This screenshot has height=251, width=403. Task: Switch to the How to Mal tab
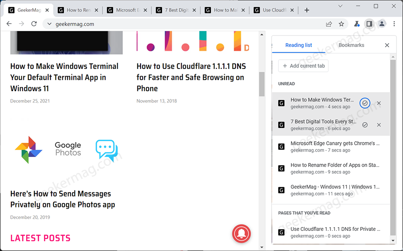[225, 10]
